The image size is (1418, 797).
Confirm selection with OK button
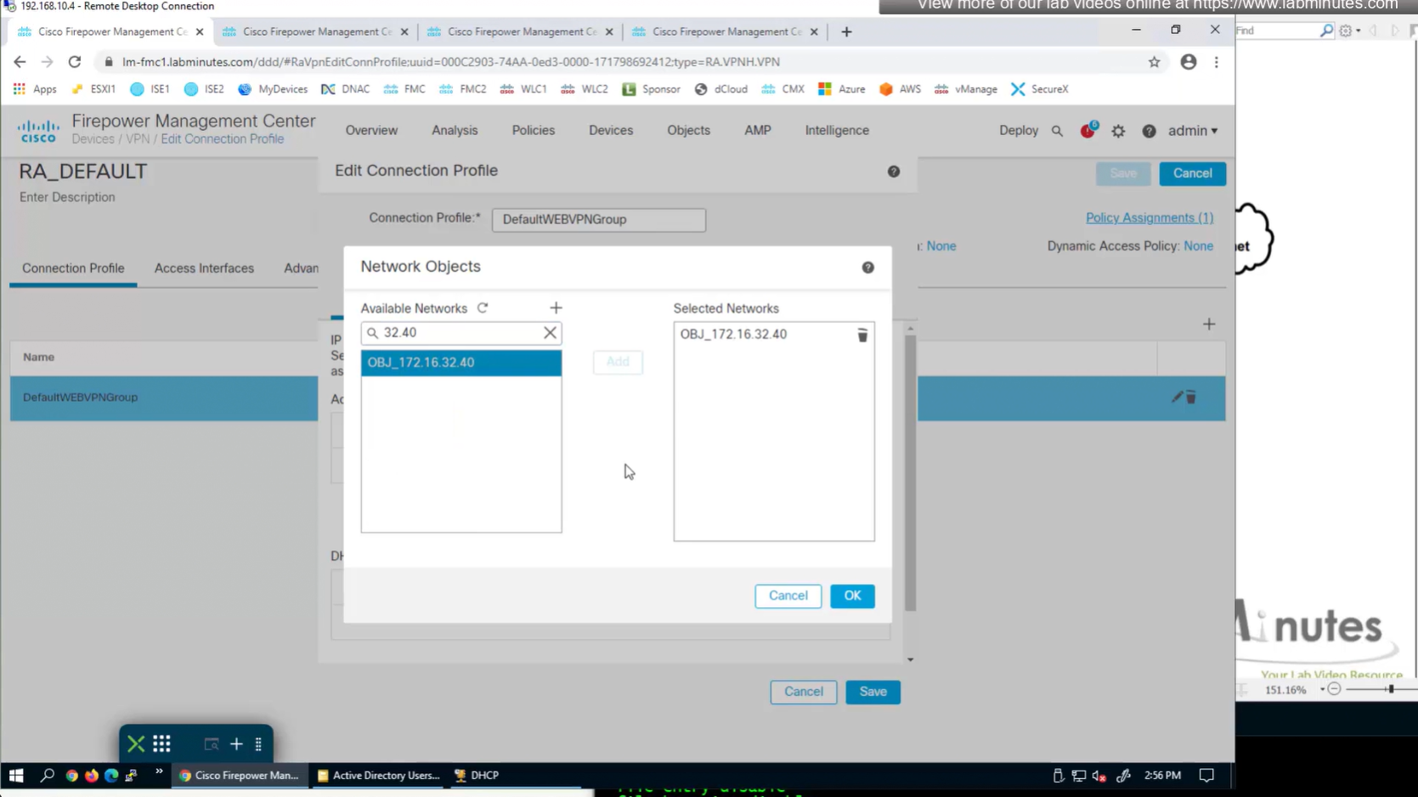(852, 596)
